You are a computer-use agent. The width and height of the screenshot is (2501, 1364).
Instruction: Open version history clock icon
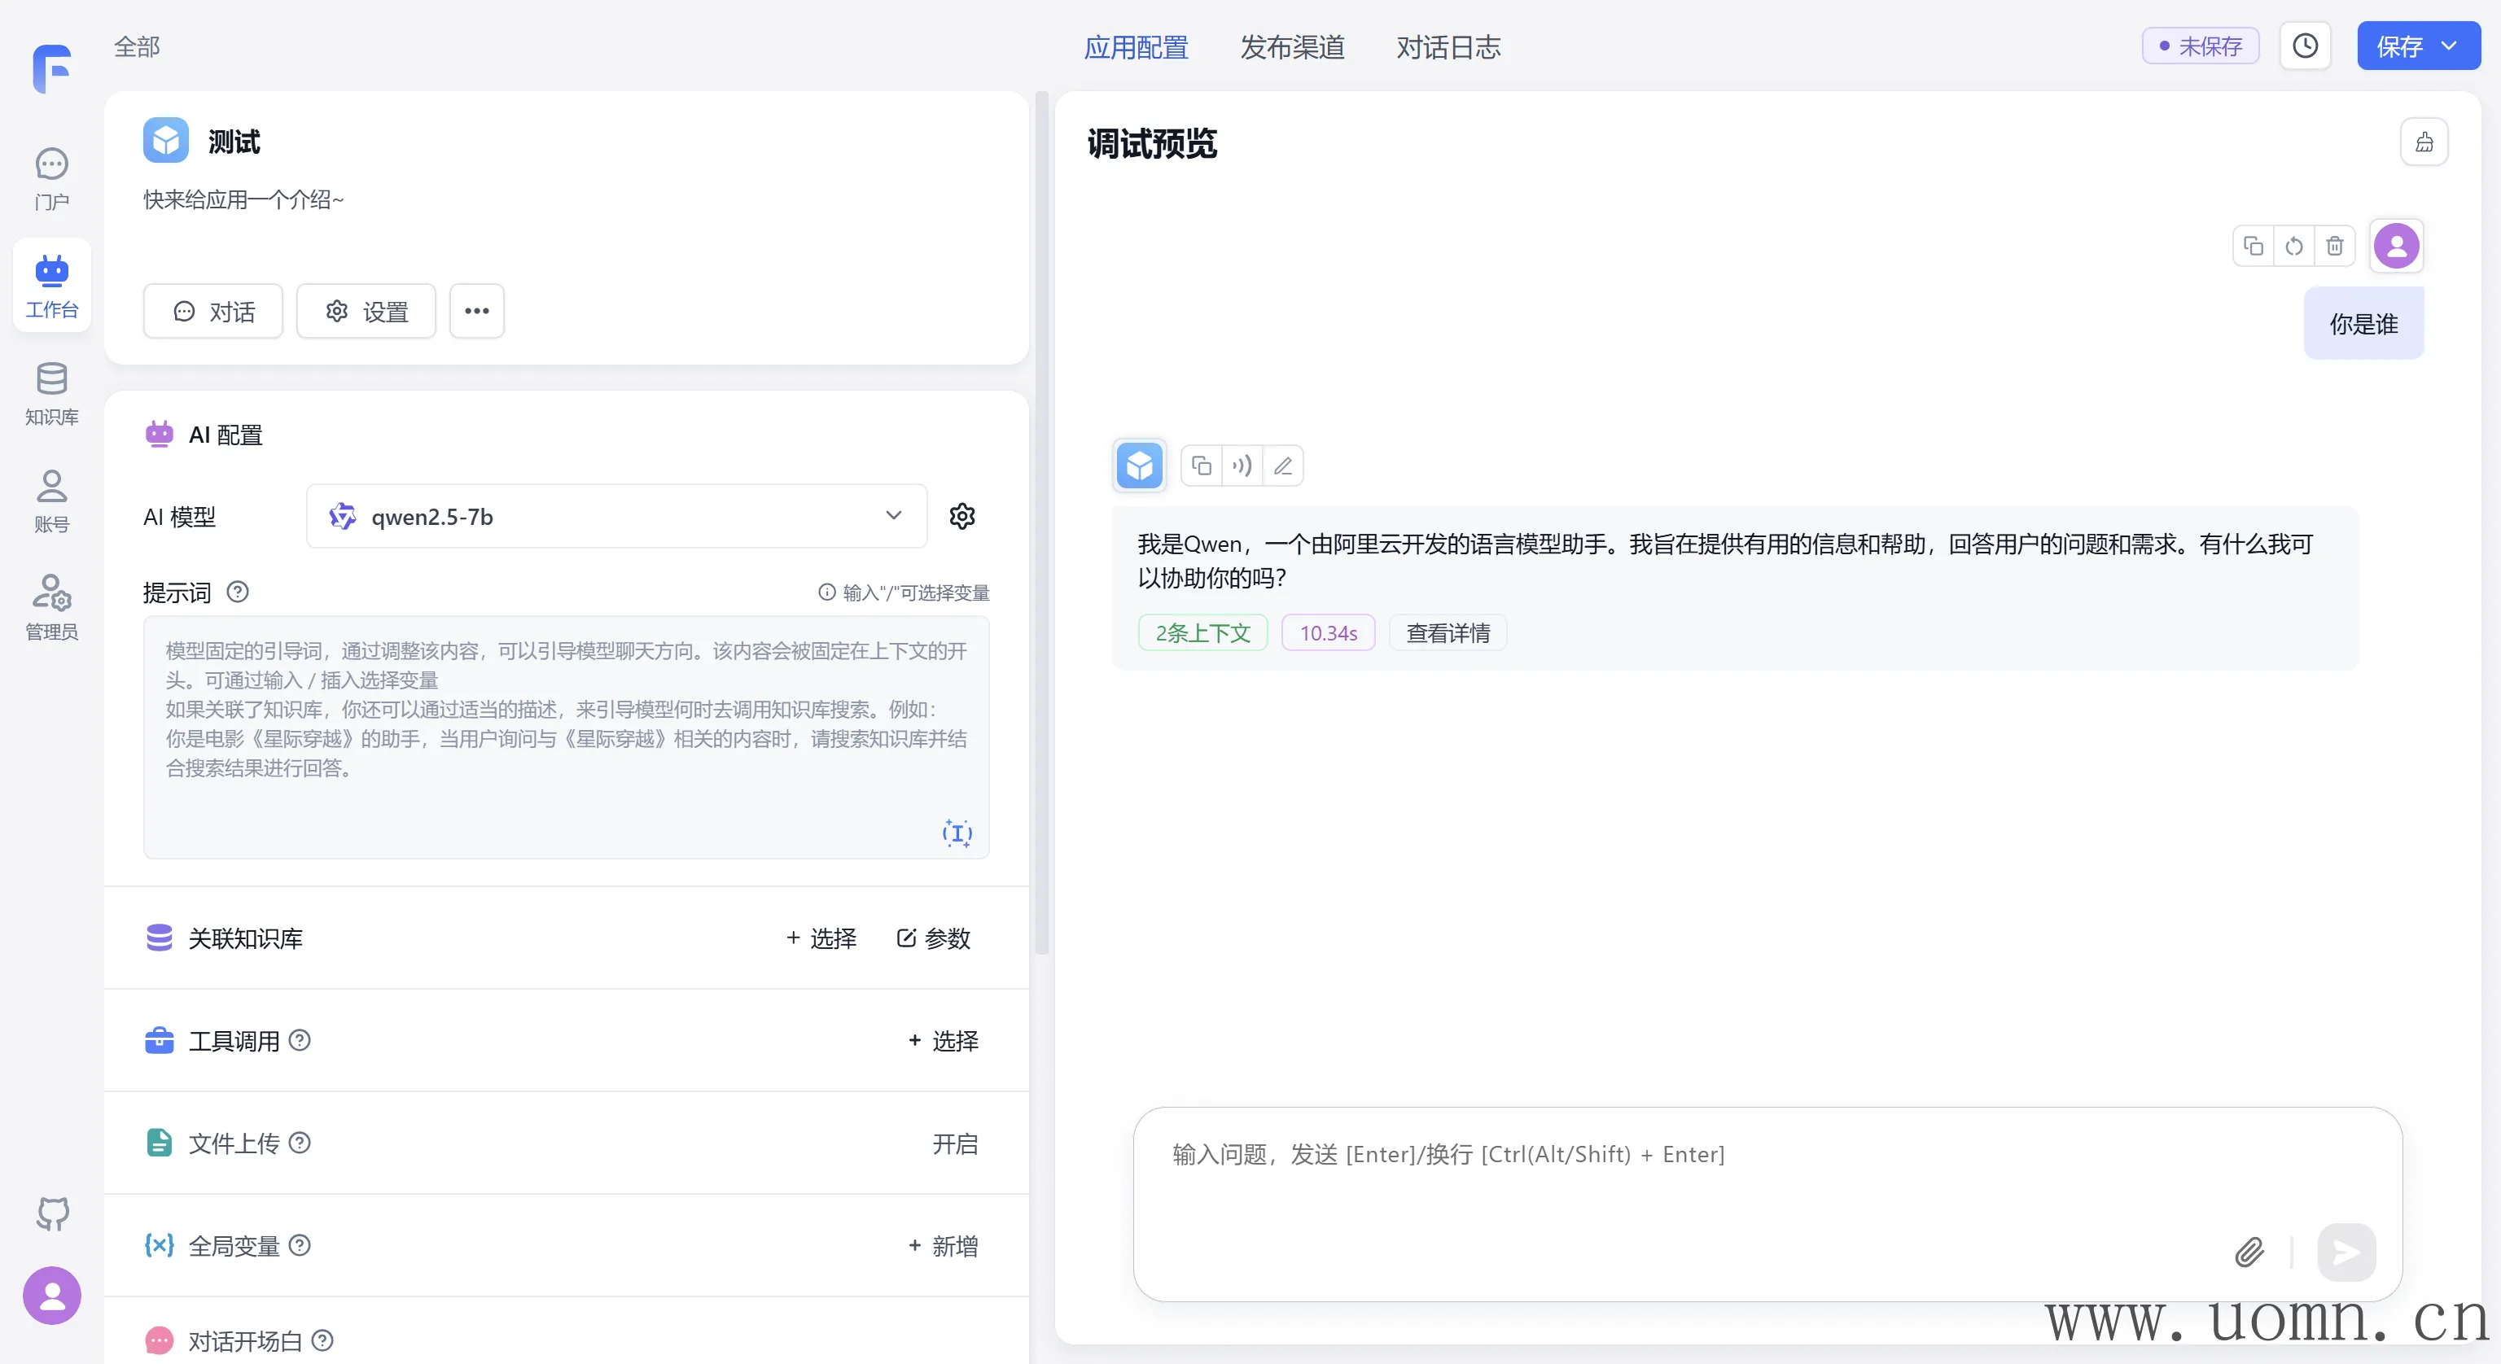click(x=2305, y=46)
